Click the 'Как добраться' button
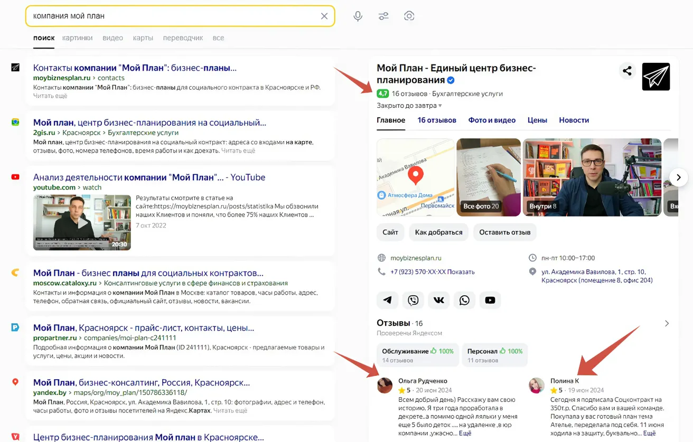 click(438, 232)
